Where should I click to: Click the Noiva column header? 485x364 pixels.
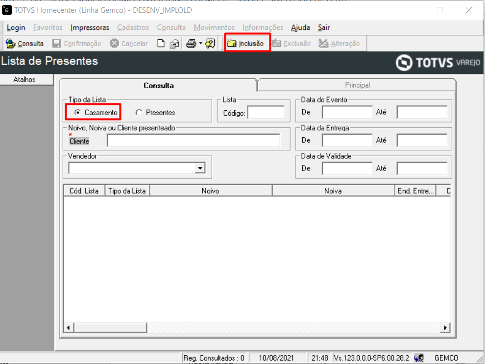pyautogui.click(x=333, y=191)
